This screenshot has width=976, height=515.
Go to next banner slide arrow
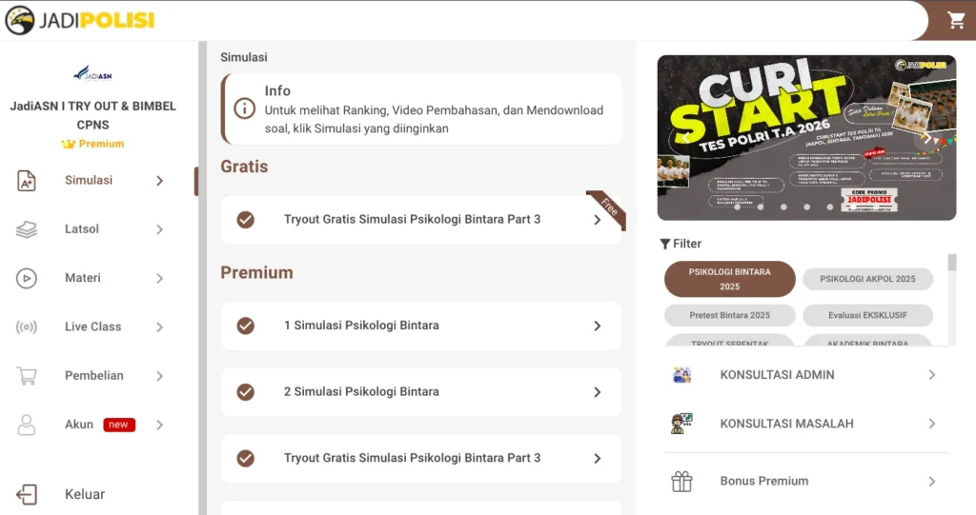(x=927, y=137)
